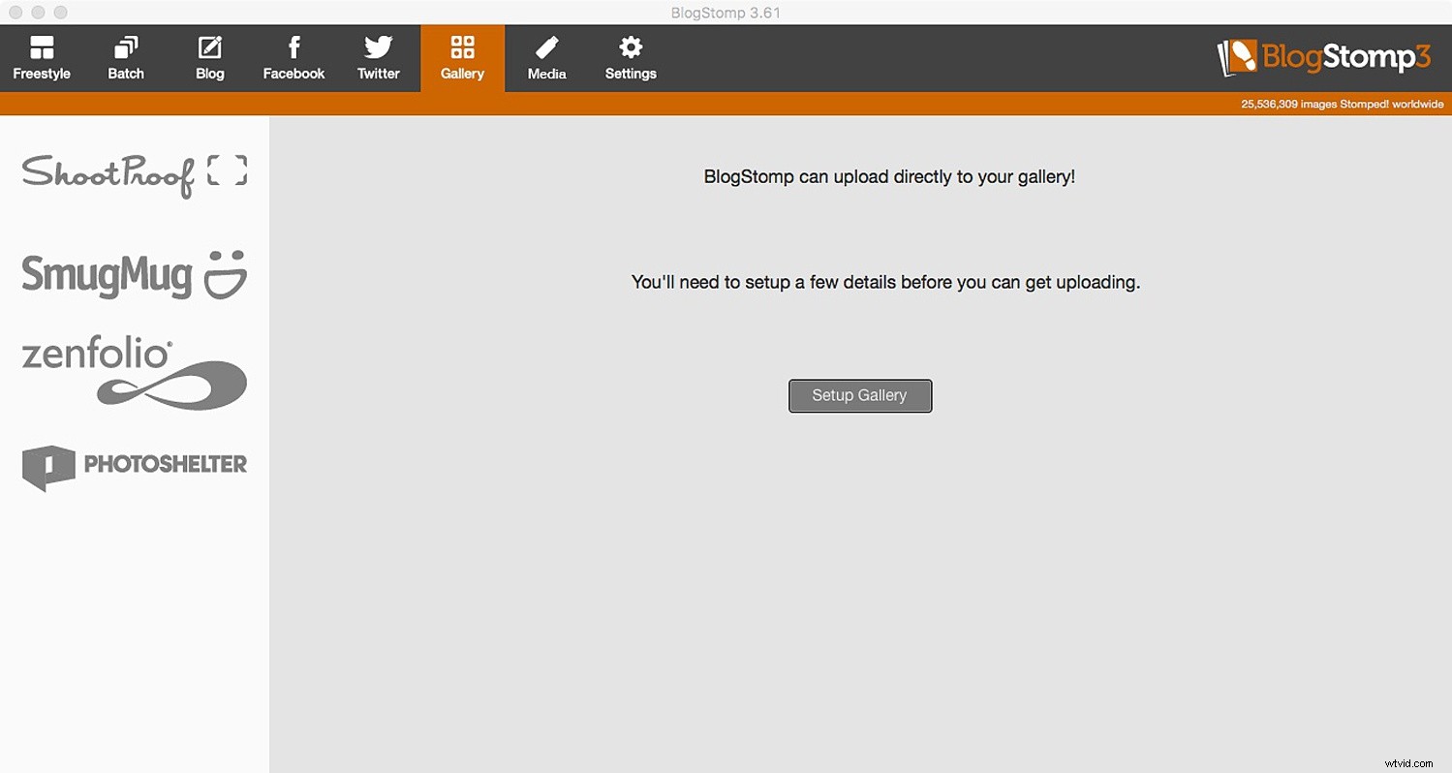Select the Facebook sharing tool
Image resolution: width=1452 pixels, height=773 pixels.
point(293,57)
